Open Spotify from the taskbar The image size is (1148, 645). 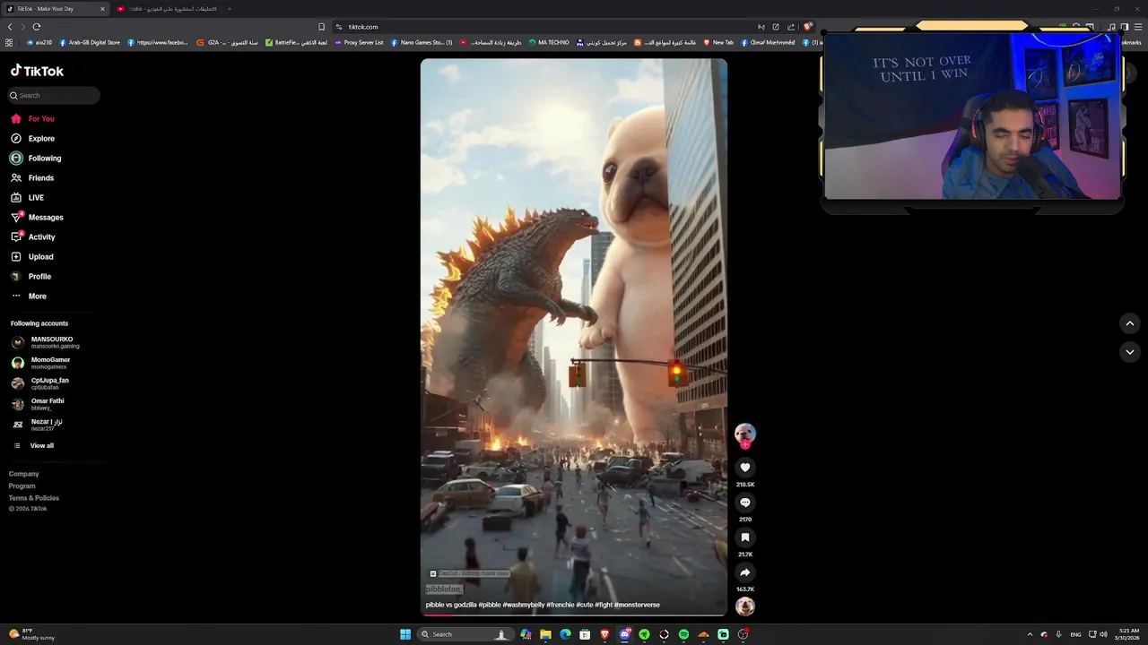683,634
